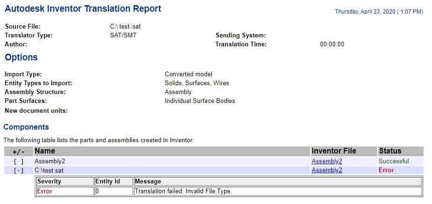Viewport: 432px width, 204px height.
Task: Click the Options heading
Action: (x=21, y=58)
